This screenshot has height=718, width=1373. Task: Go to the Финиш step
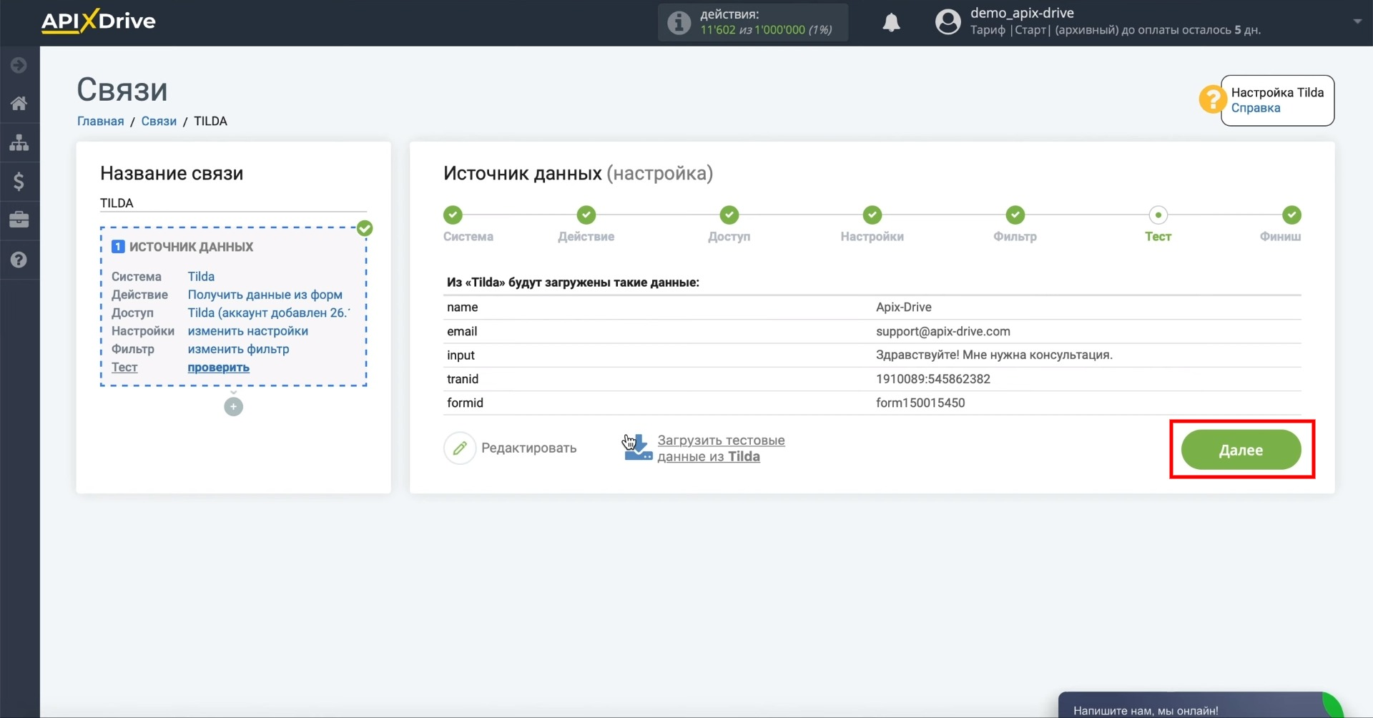(x=1291, y=215)
